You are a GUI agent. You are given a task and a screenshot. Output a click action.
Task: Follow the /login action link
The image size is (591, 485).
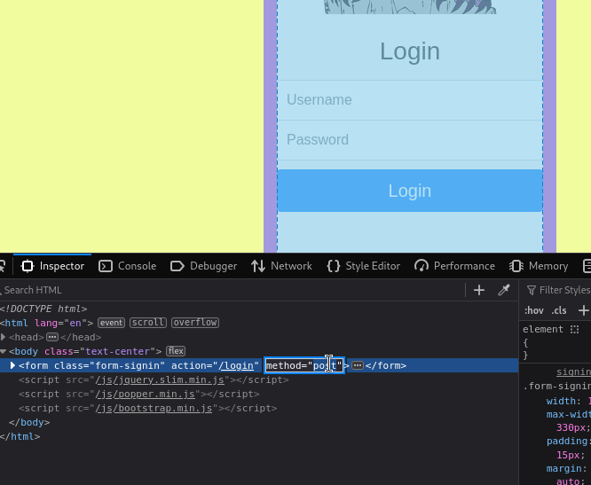coord(236,365)
